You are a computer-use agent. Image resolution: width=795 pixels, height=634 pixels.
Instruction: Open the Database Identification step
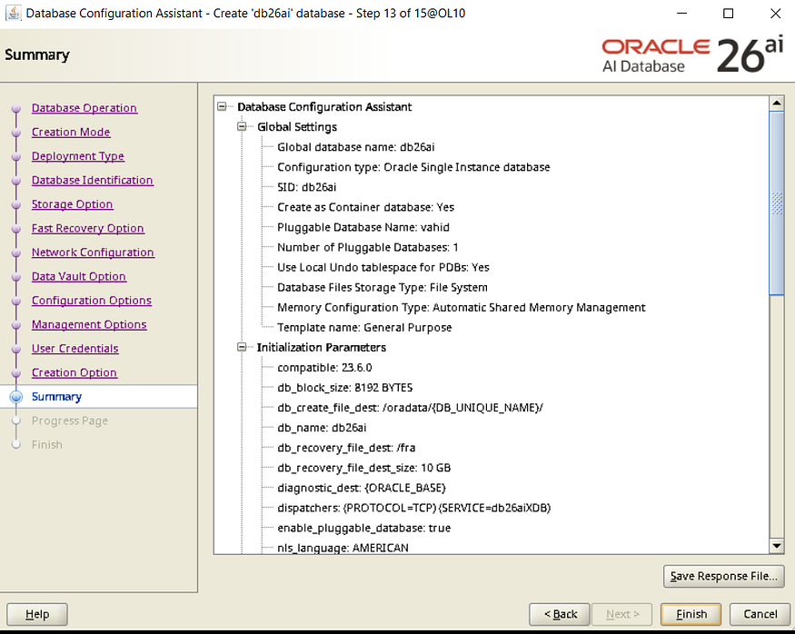93,180
